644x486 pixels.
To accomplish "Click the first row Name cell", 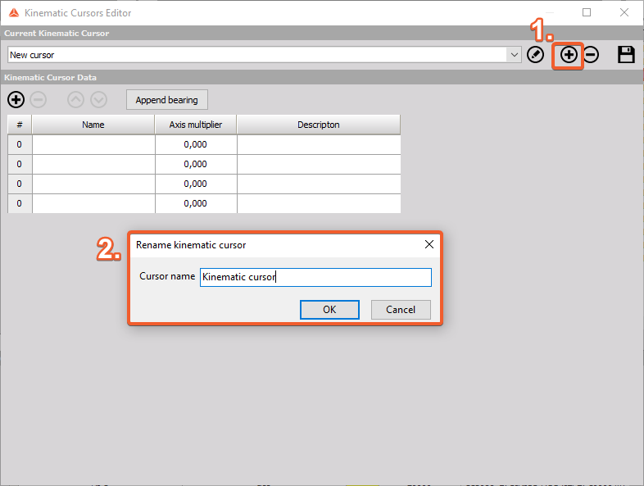I will coord(93,144).
